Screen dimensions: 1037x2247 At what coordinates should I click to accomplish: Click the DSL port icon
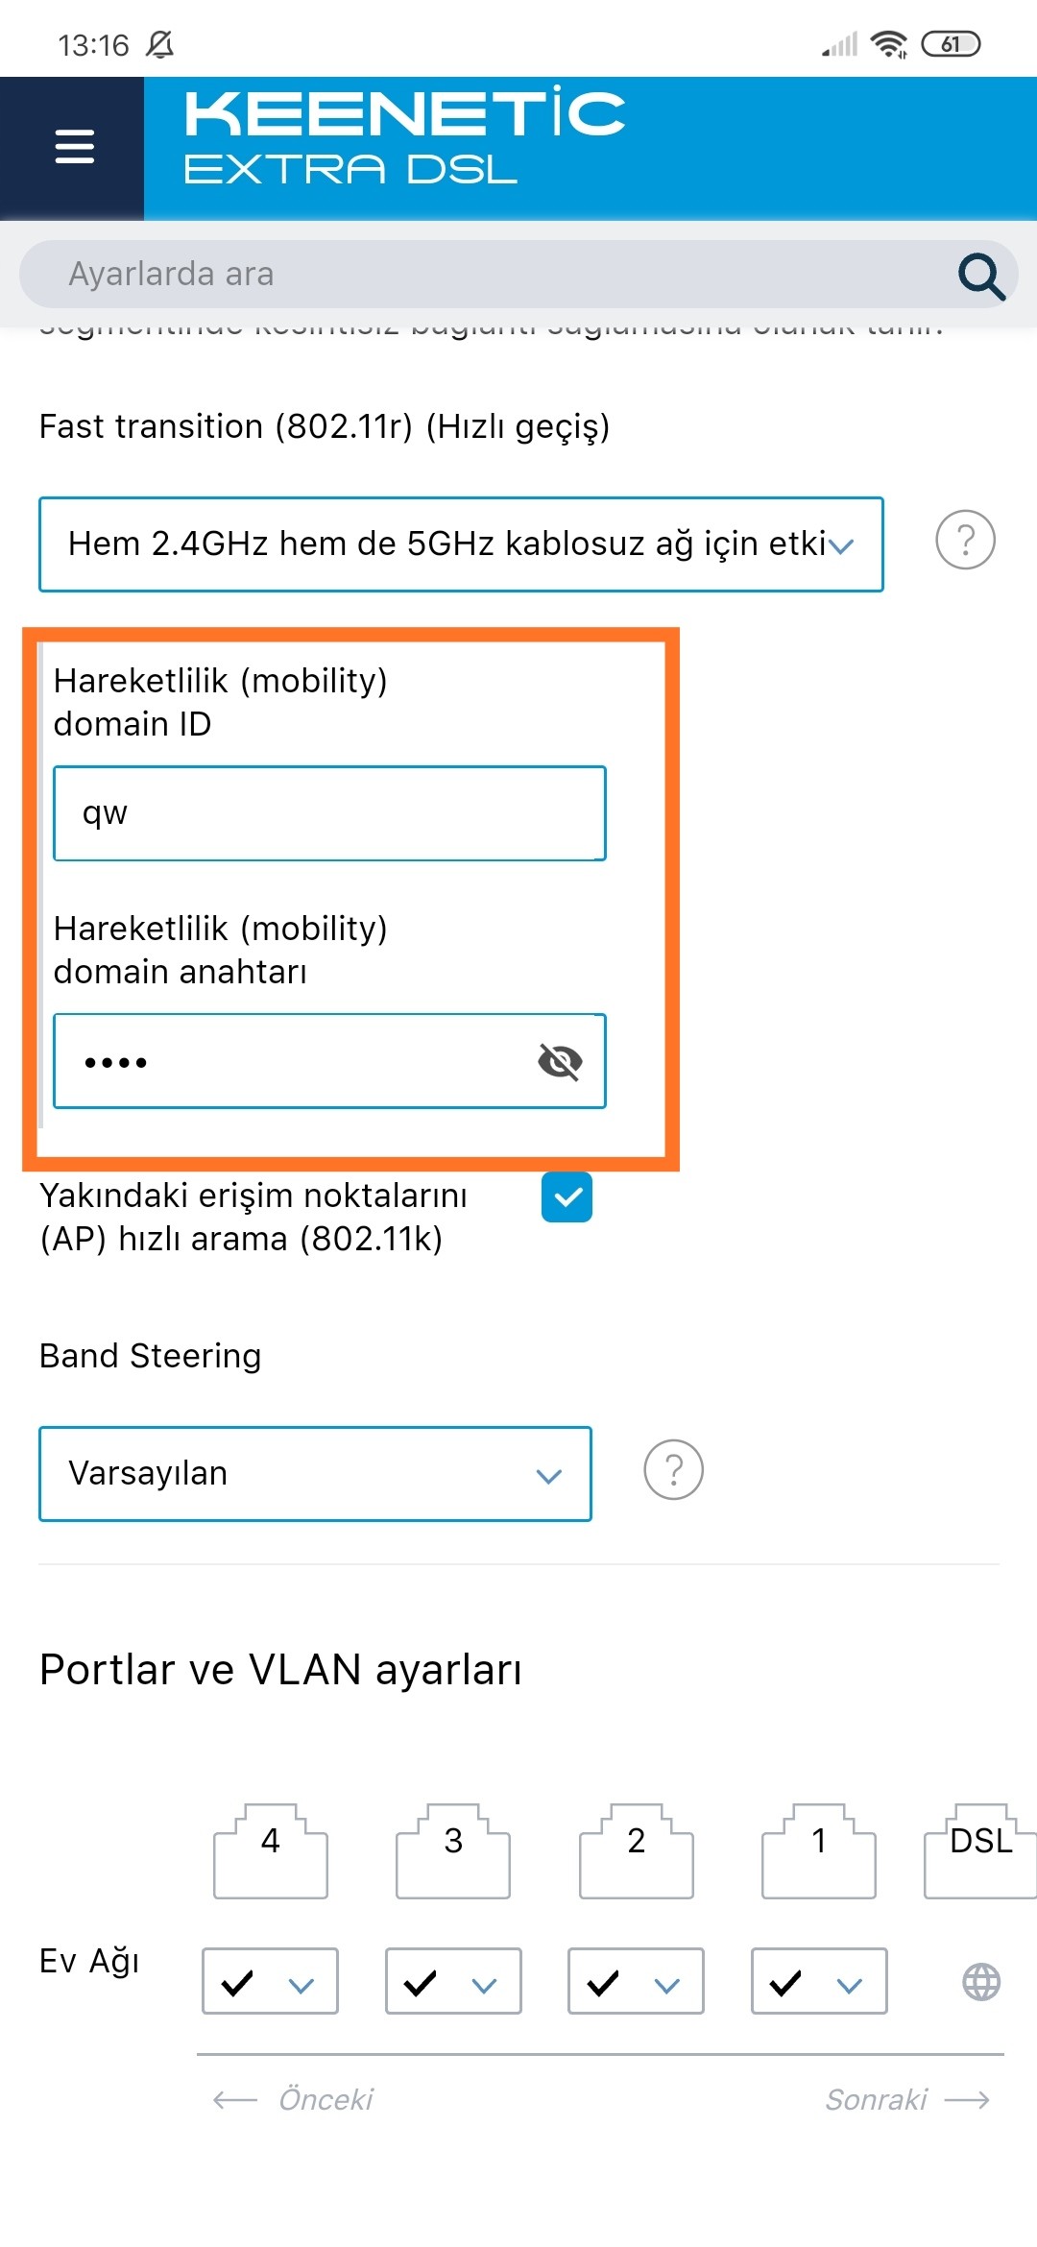coord(980,1850)
